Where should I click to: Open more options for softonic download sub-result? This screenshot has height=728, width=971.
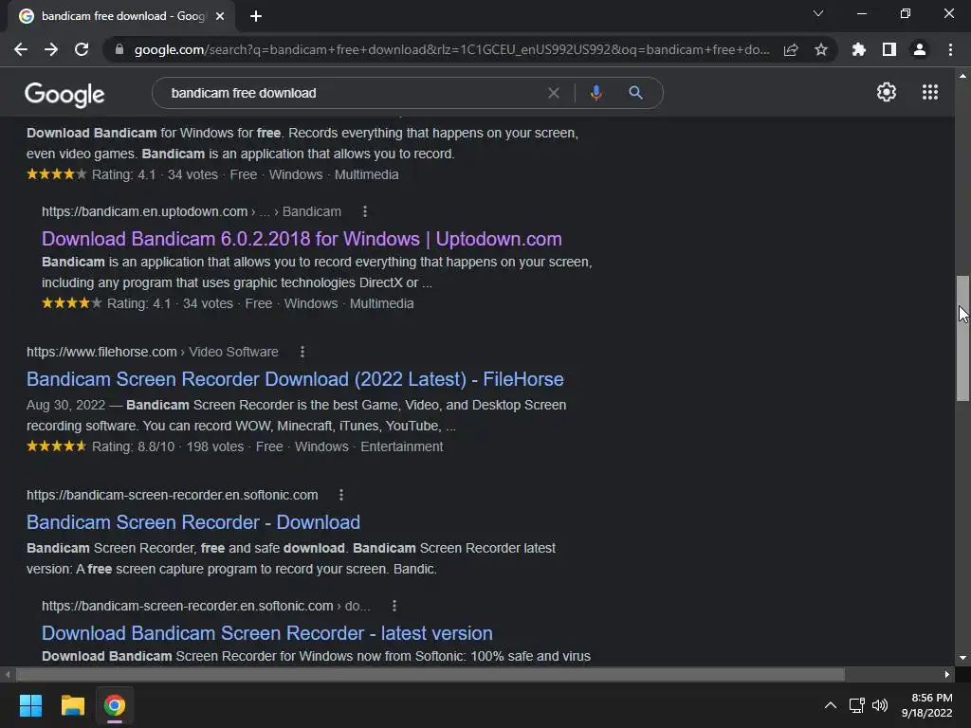pyautogui.click(x=394, y=606)
